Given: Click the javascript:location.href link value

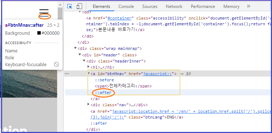Looking at the screenshot, I should tap(181, 114).
